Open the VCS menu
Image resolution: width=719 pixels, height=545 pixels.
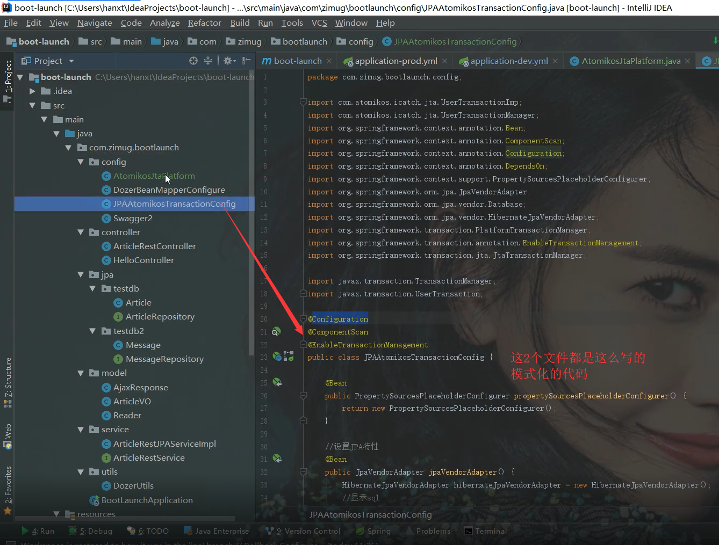(x=319, y=23)
